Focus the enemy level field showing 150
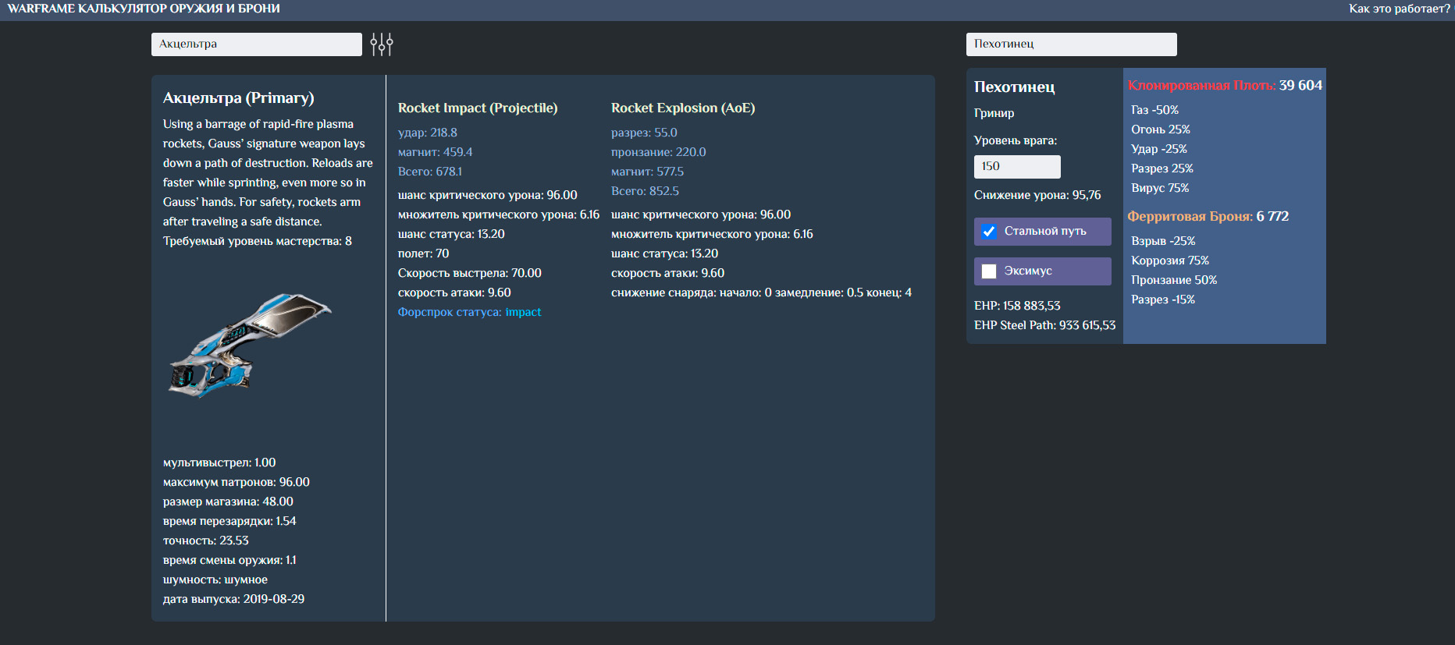Viewport: 1455px width, 645px height. click(x=1016, y=167)
